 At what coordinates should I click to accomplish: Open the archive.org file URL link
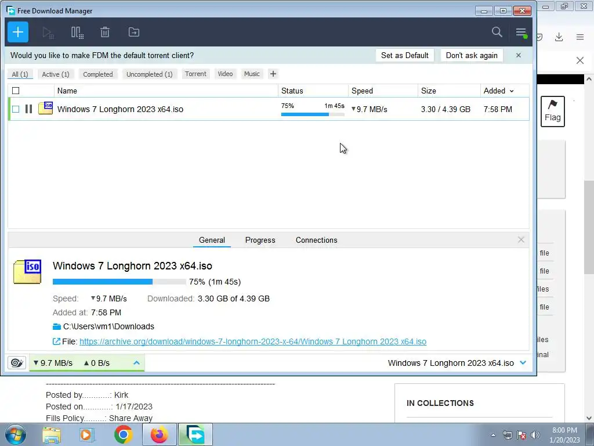click(x=253, y=341)
